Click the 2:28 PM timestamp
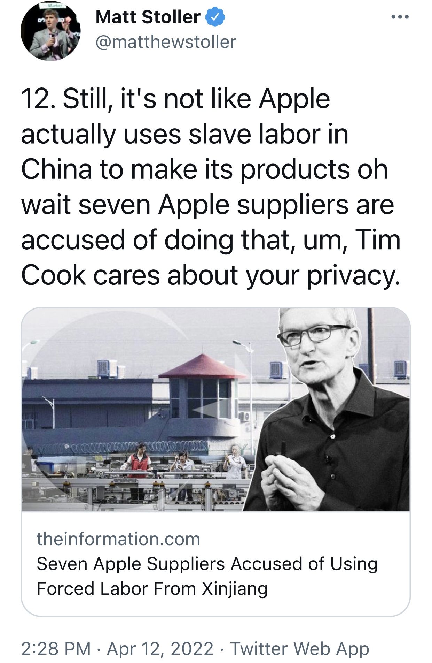 56,648
